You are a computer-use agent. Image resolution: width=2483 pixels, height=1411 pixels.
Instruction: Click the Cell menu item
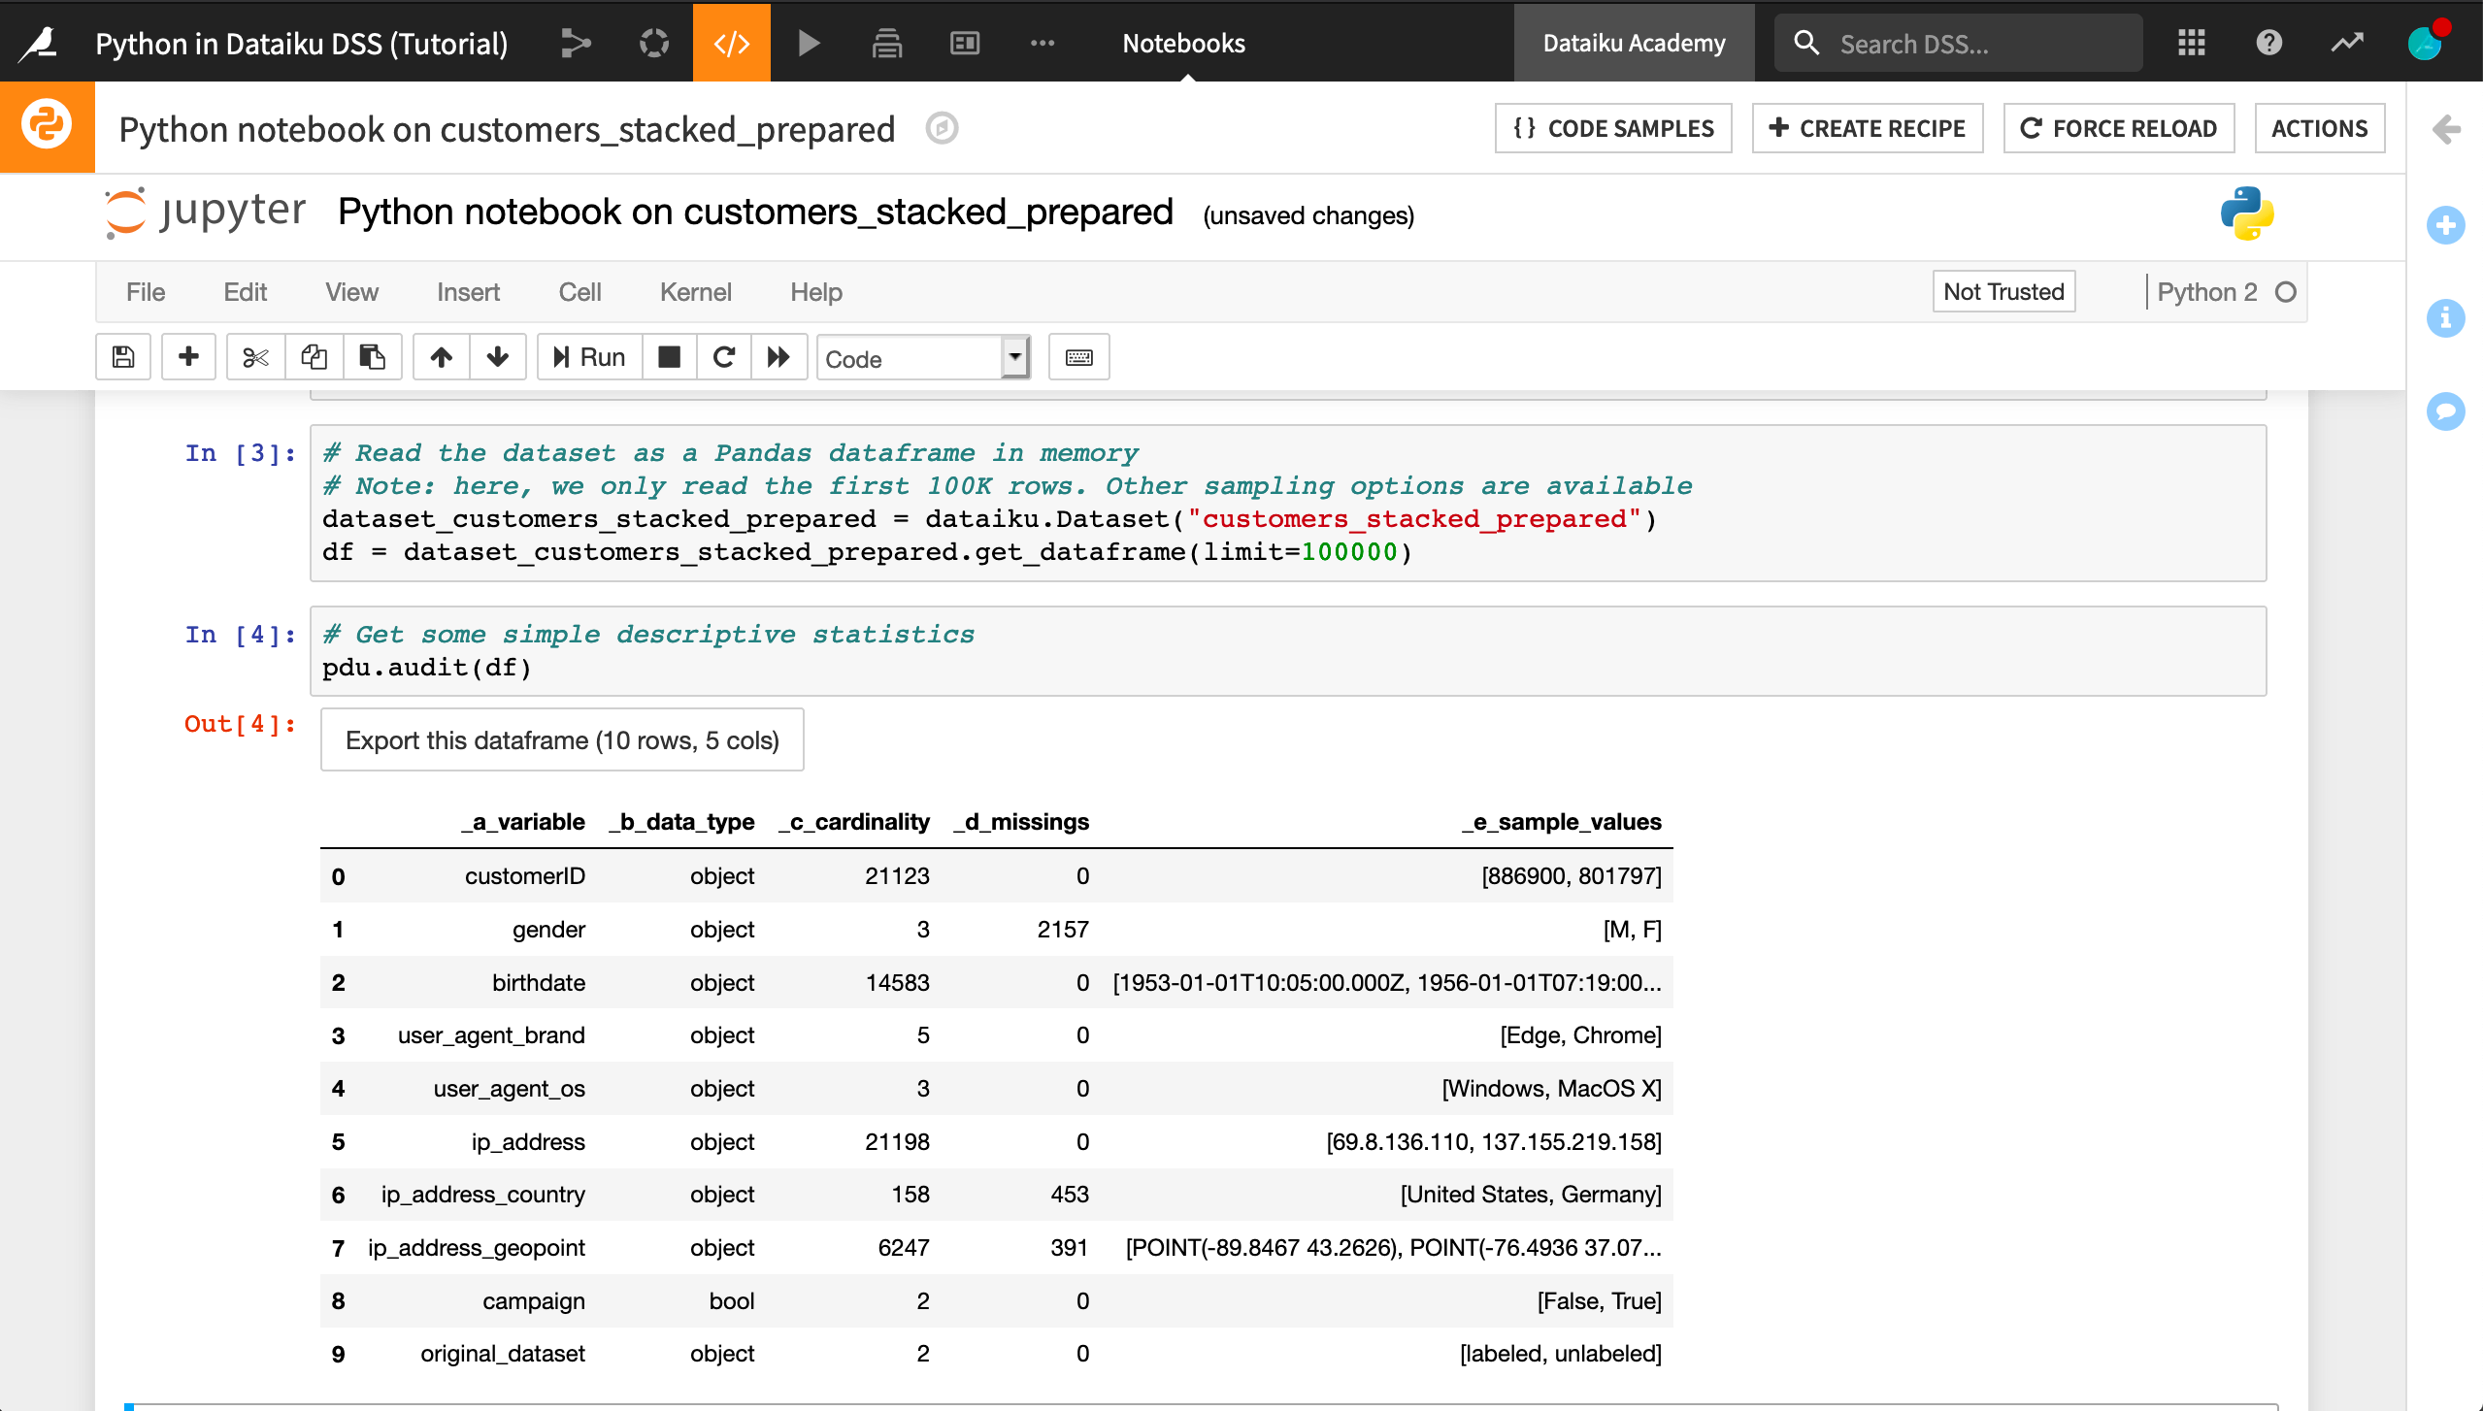pos(579,291)
